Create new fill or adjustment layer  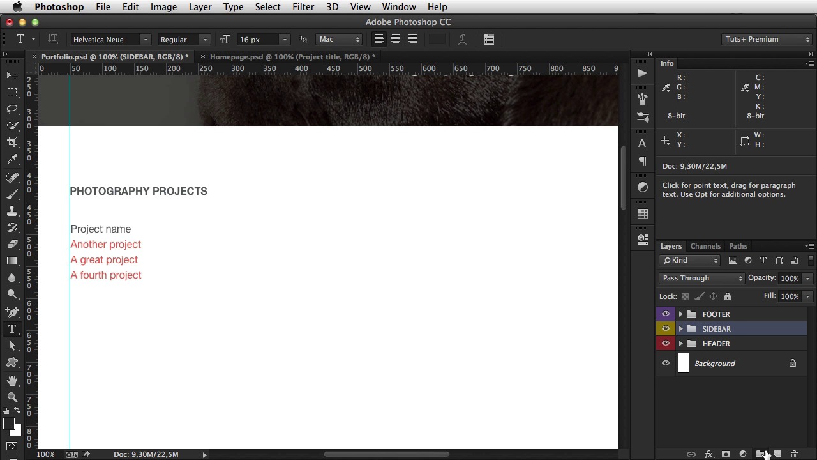(743, 454)
